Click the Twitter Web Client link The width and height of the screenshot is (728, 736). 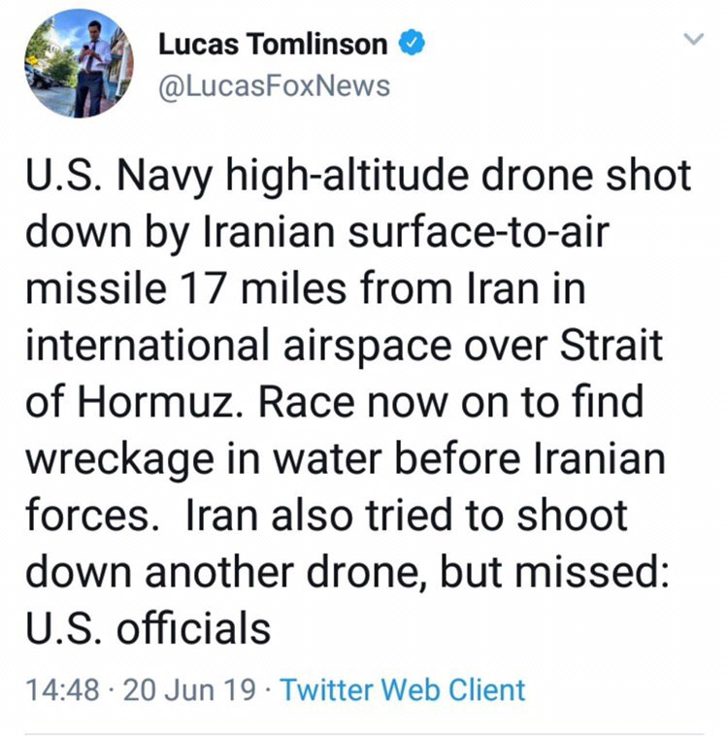point(402,690)
